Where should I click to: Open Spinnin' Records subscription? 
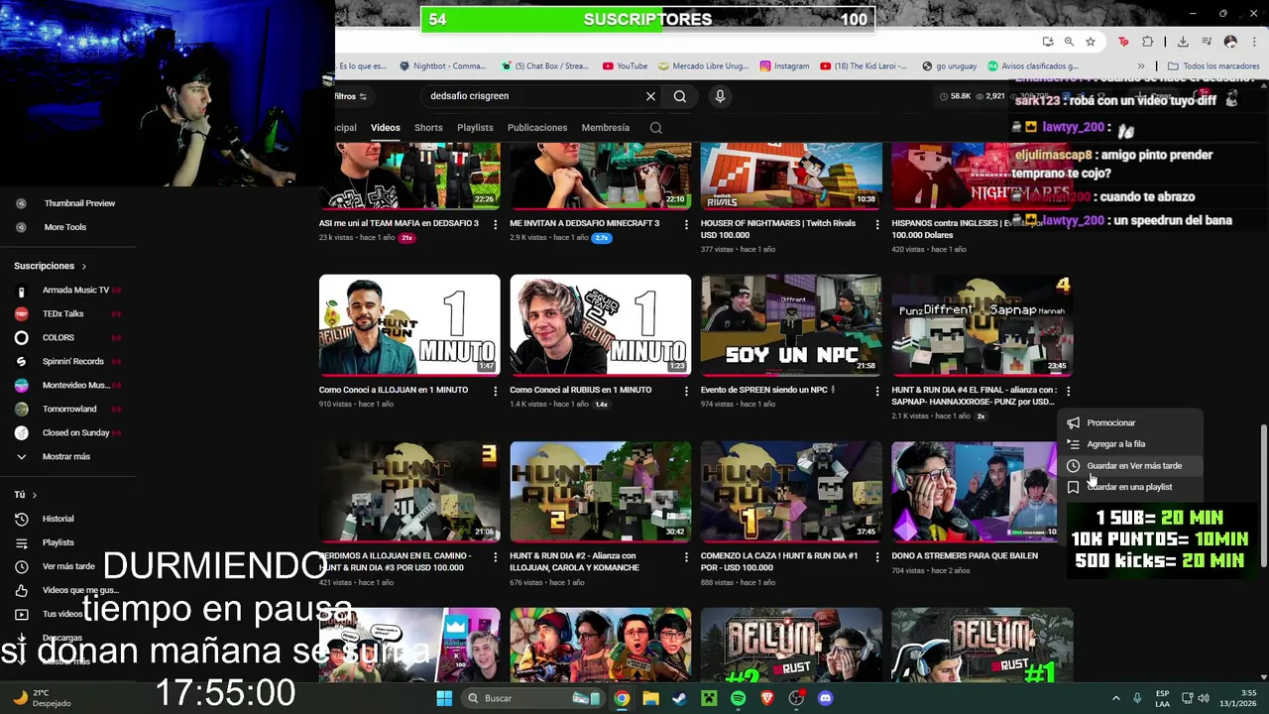tap(72, 361)
